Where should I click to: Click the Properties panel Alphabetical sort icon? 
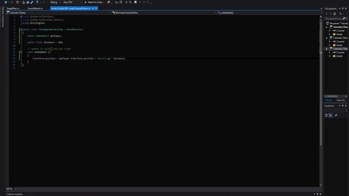coord(331,115)
